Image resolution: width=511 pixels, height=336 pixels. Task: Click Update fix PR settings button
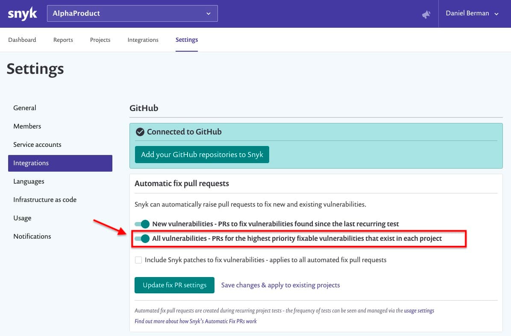(x=174, y=285)
